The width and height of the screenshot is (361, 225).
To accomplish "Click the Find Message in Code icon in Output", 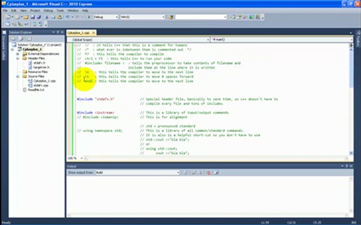I will click(x=186, y=172).
